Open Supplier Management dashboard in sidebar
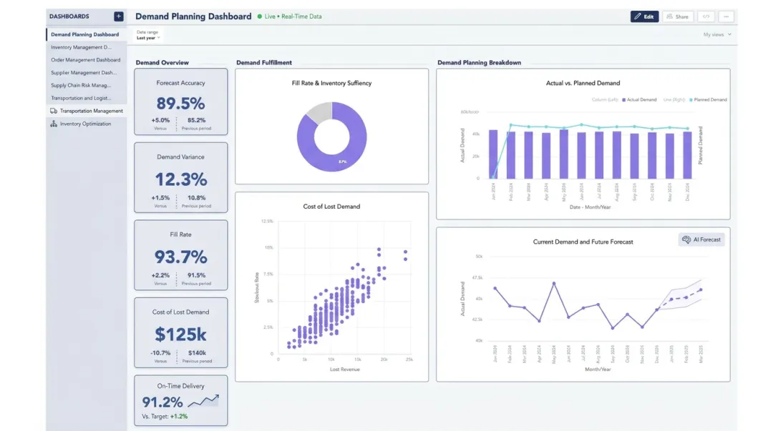This screenshot has height=431, width=773. (84, 72)
